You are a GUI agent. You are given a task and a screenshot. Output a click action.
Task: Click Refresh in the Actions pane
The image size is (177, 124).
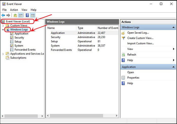coord(132,55)
